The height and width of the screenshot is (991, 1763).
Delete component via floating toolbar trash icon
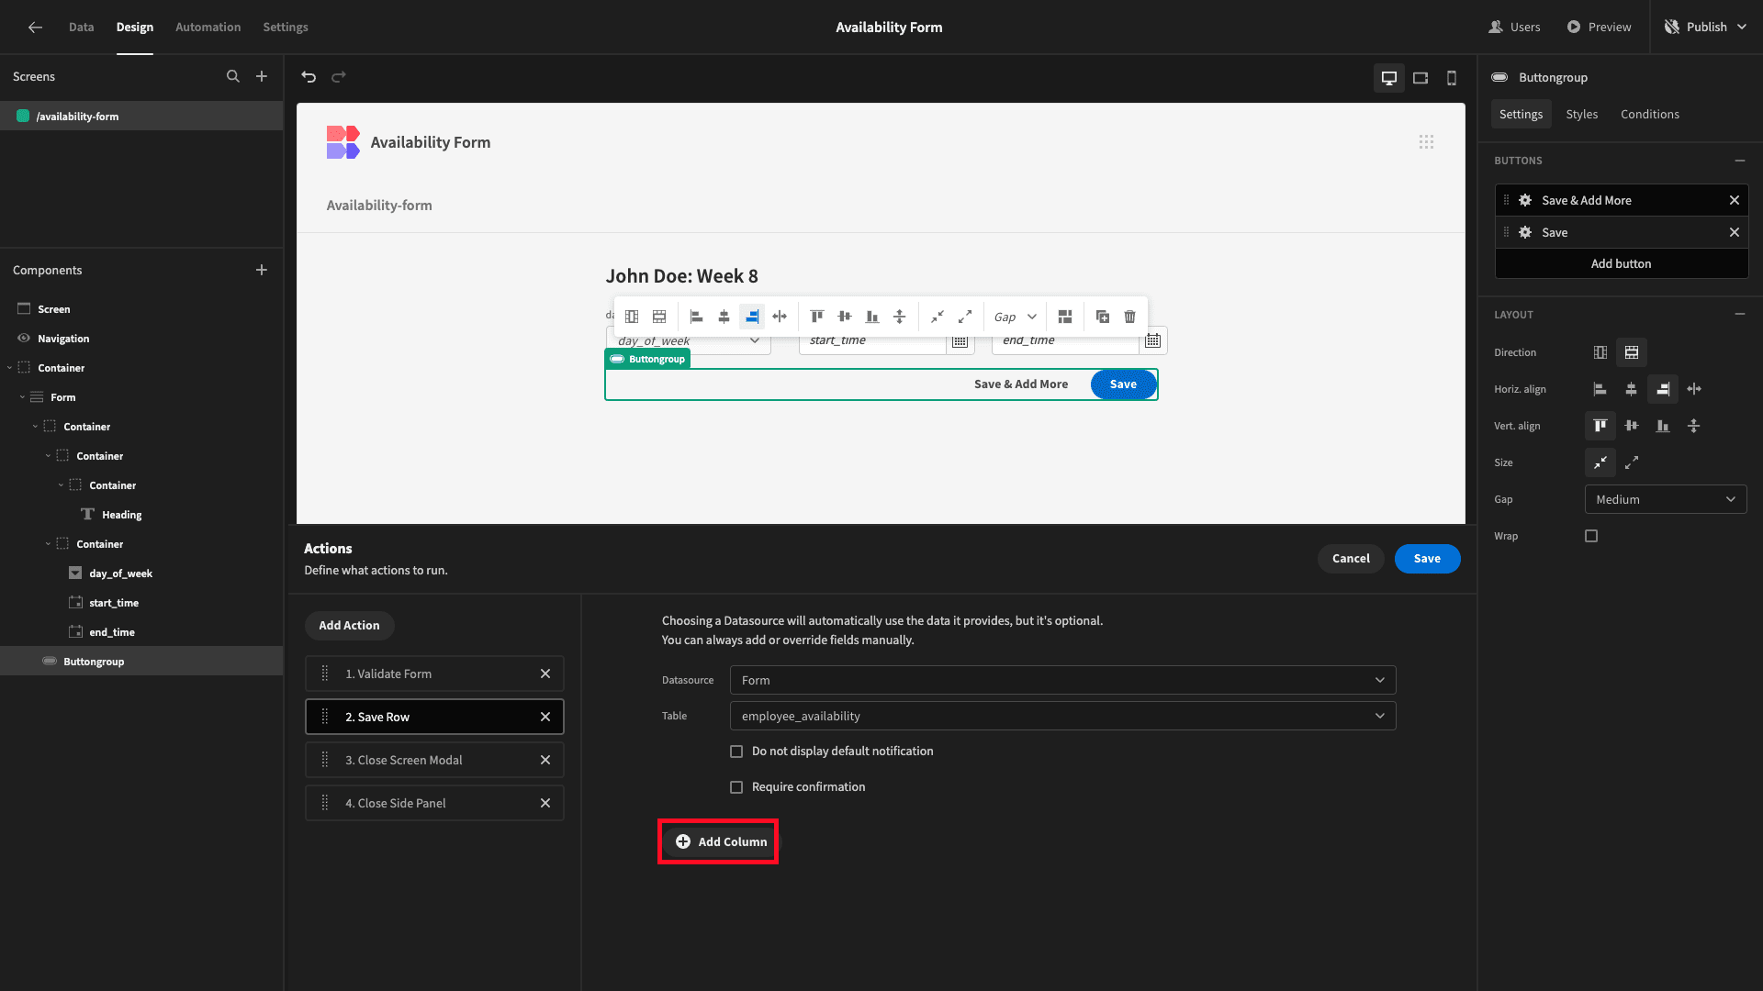click(1129, 317)
